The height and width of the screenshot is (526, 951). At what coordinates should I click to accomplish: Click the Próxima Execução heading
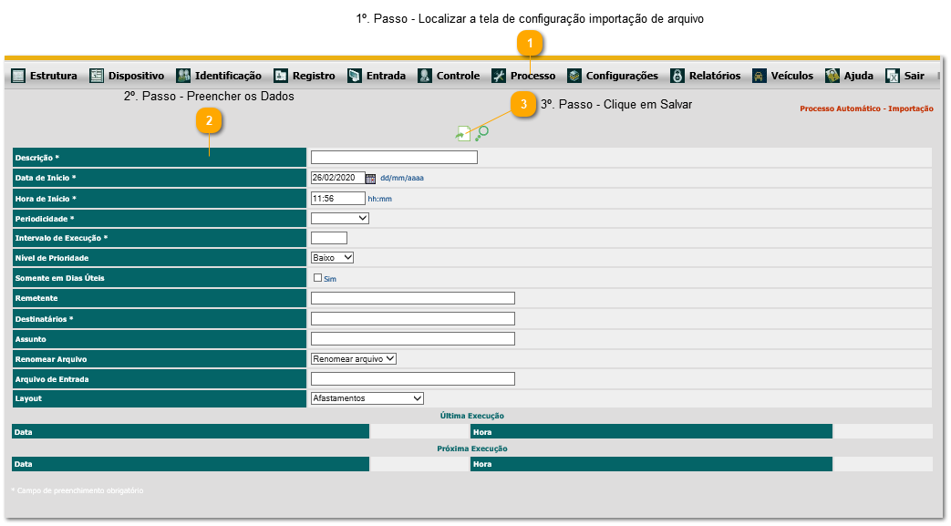pos(472,449)
